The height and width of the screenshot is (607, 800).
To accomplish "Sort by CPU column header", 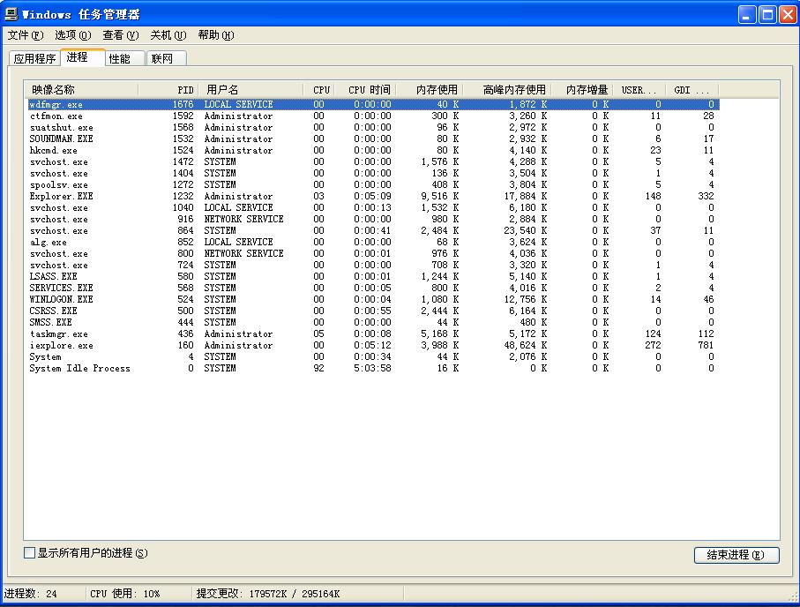I will click(x=319, y=90).
